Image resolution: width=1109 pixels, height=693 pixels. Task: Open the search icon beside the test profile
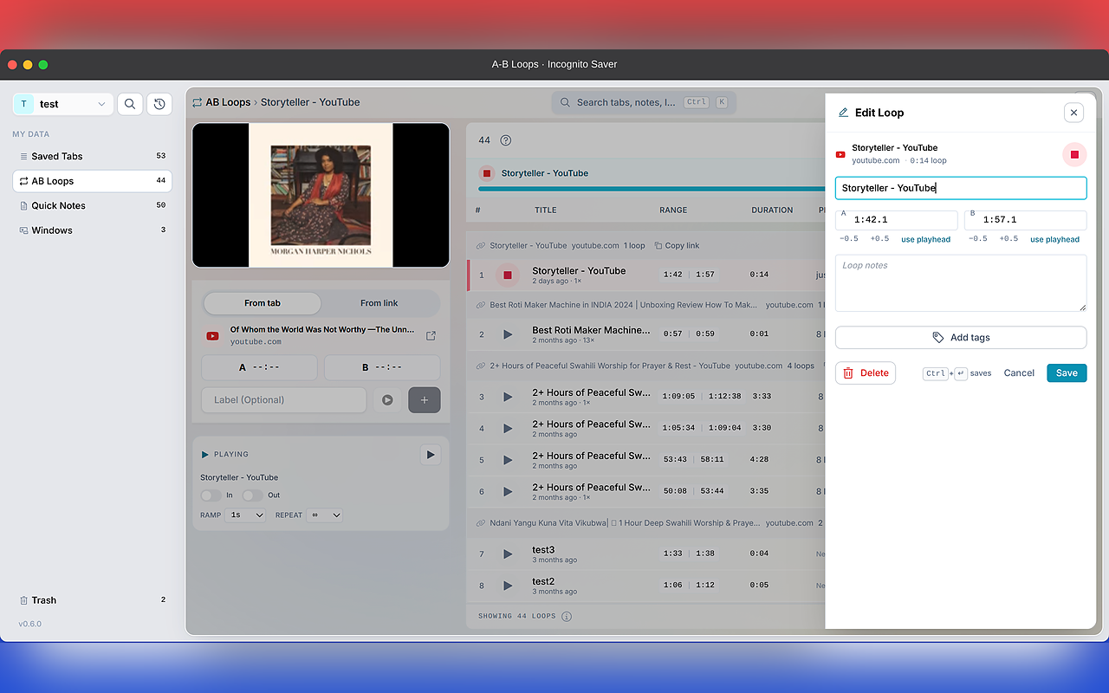click(x=130, y=104)
